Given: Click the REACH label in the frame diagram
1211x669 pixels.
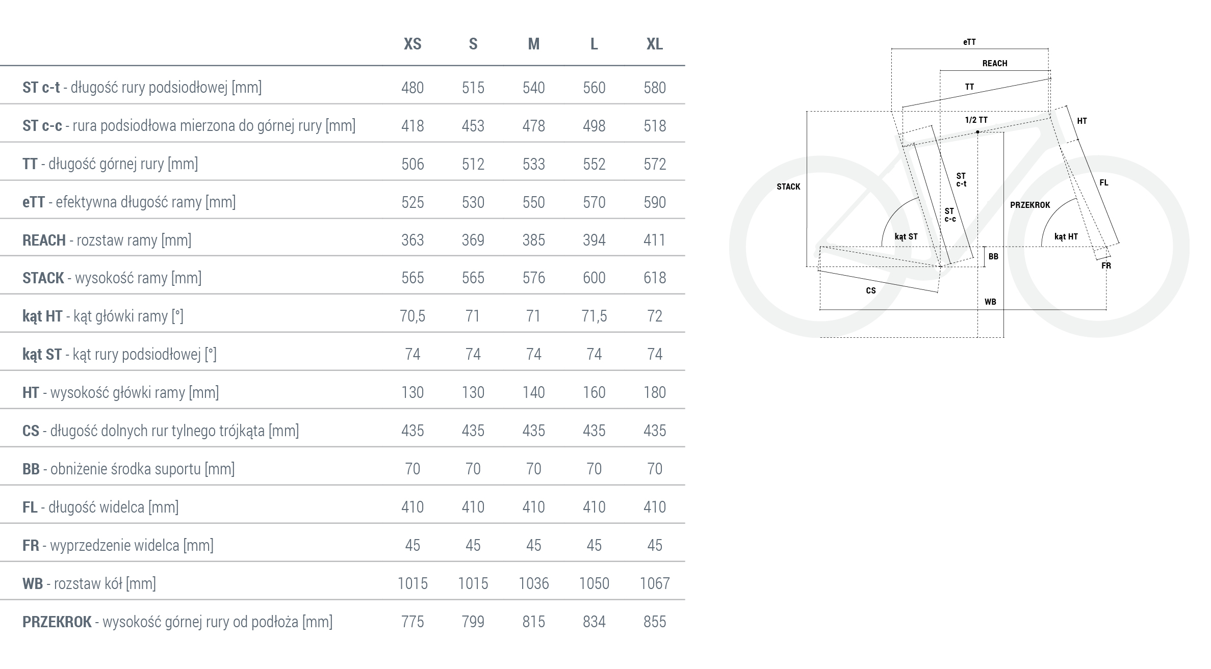Looking at the screenshot, I should (x=994, y=64).
